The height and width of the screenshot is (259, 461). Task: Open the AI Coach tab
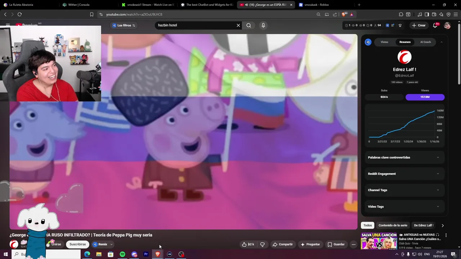pyautogui.click(x=425, y=42)
